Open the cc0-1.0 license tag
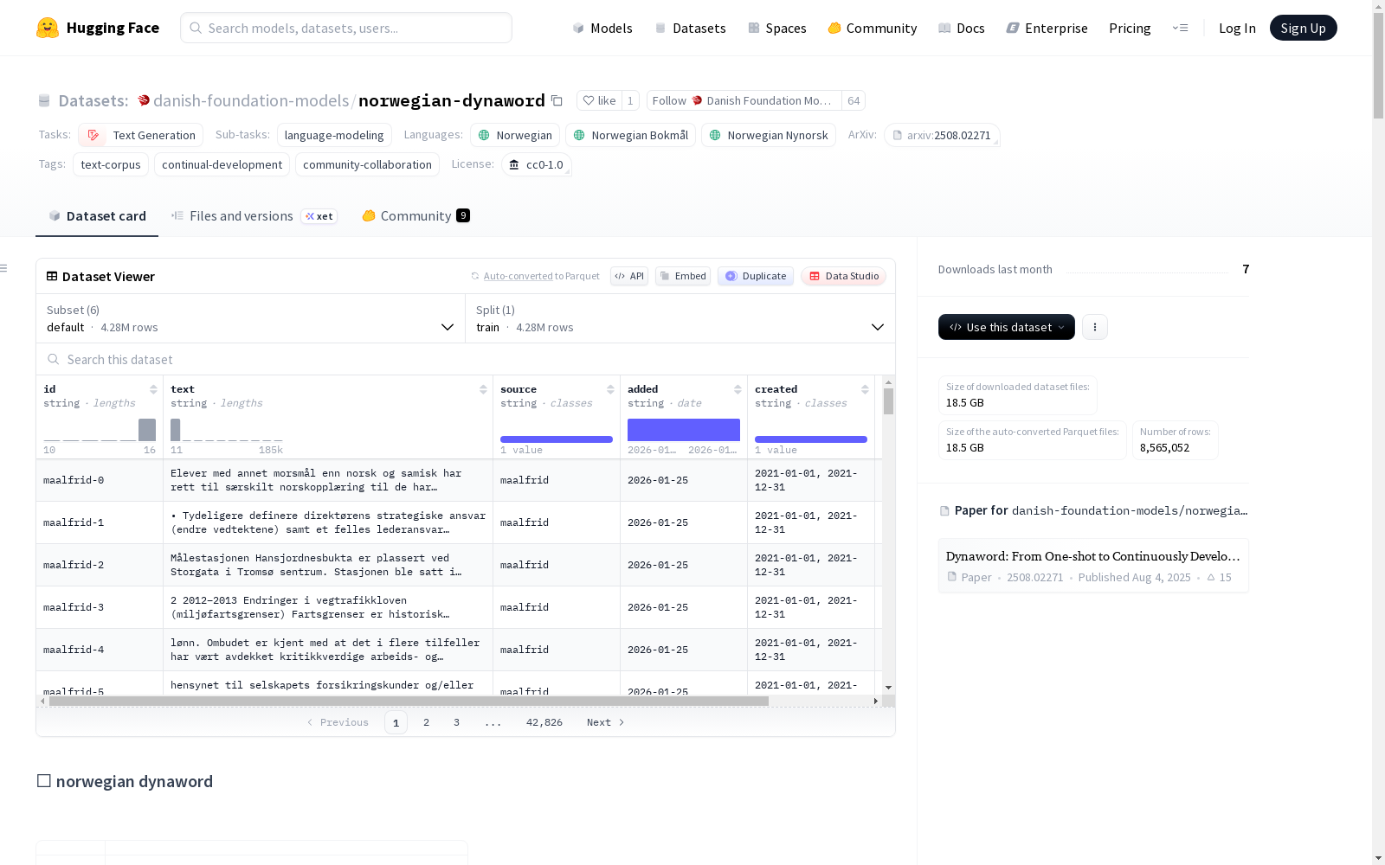Screen dimensions: 1385x865 537,164
